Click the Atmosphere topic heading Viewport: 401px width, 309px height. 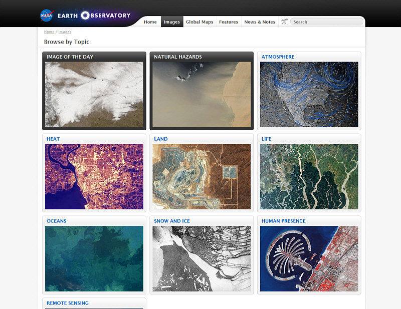point(278,57)
